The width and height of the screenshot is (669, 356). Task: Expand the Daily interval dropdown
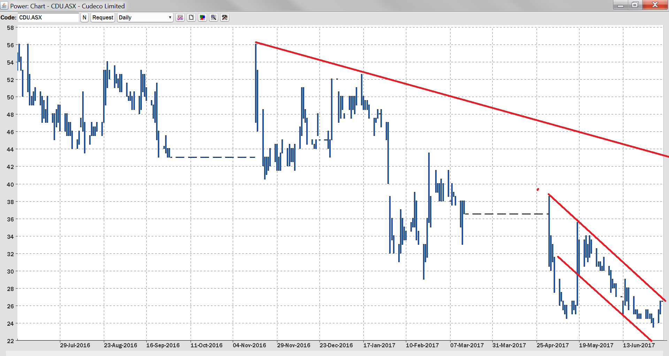(145, 17)
